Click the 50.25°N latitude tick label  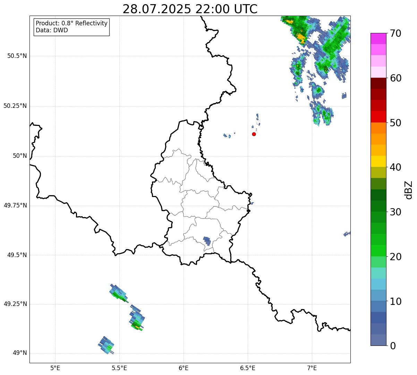[x=15, y=106]
